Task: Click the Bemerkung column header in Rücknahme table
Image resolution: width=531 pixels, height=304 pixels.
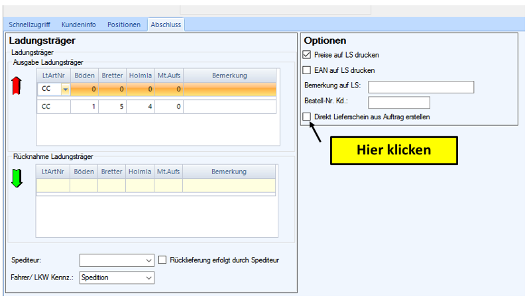Action: [229, 172]
